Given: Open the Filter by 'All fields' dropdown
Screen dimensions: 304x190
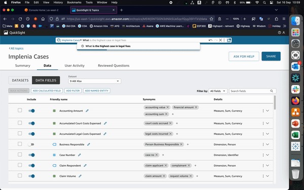Looking at the screenshot, I should click(x=218, y=91).
